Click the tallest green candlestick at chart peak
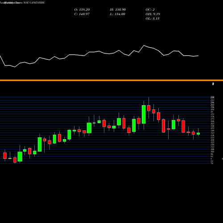This screenshot has height=223, width=223. click(x=144, y=114)
